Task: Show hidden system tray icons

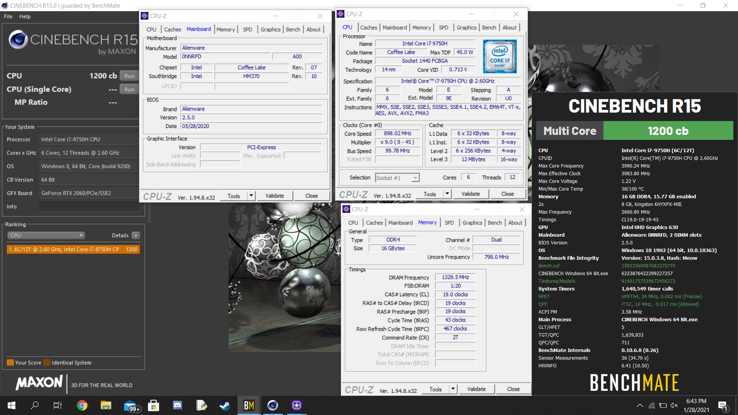Action: (x=640, y=405)
